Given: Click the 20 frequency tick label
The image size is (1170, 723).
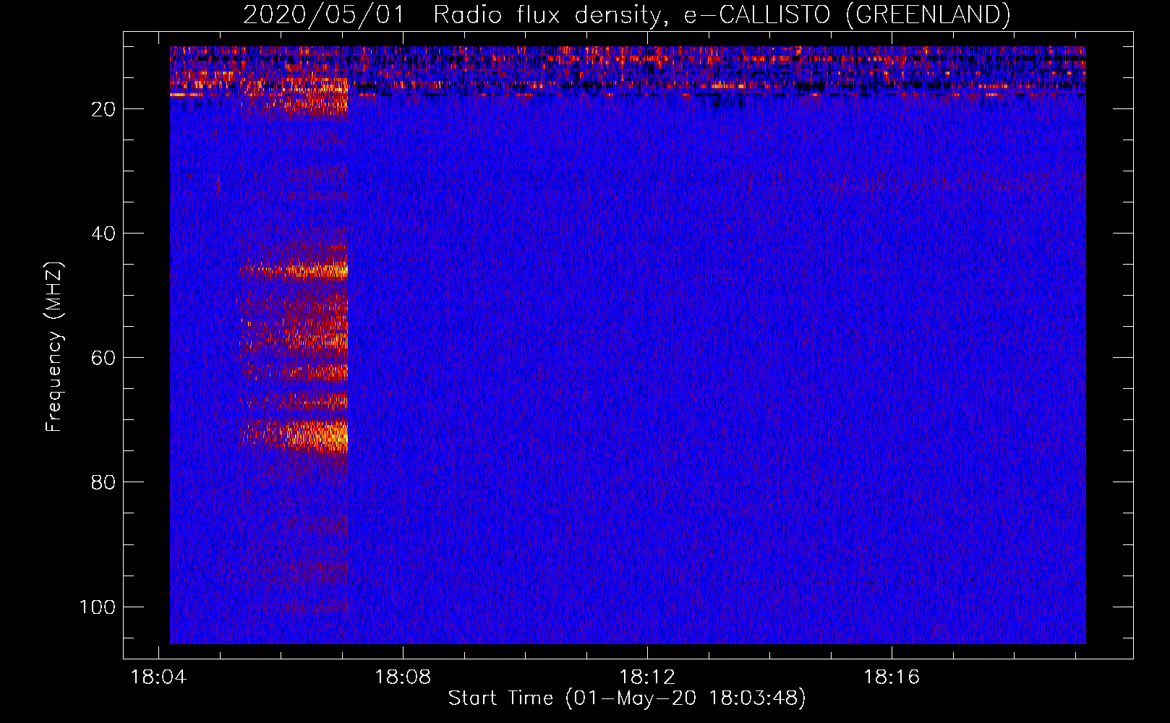Looking at the screenshot, I should (103, 109).
